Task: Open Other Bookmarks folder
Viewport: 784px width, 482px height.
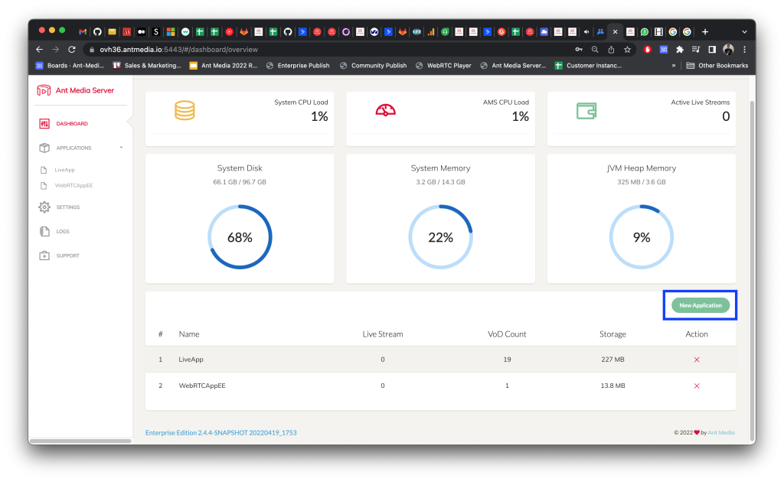Action: pos(717,66)
